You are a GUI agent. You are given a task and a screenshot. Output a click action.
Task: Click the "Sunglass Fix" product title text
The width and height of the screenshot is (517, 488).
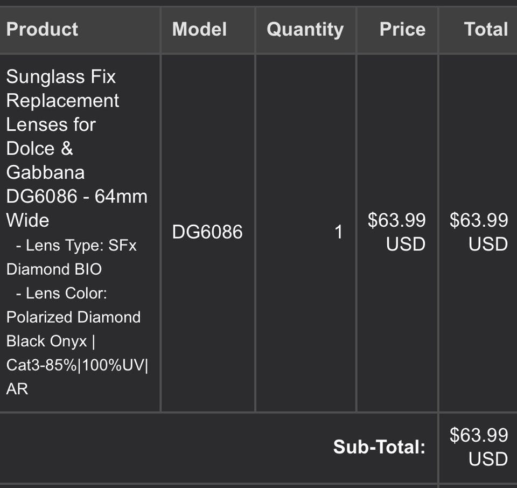pos(61,76)
